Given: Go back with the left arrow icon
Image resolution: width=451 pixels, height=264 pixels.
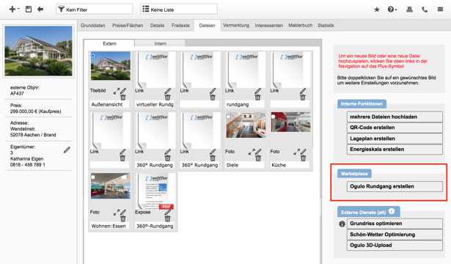Looking at the screenshot, I should tap(40, 10).
